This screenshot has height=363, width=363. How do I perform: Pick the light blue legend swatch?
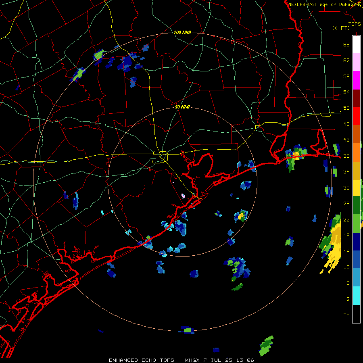click(356, 277)
